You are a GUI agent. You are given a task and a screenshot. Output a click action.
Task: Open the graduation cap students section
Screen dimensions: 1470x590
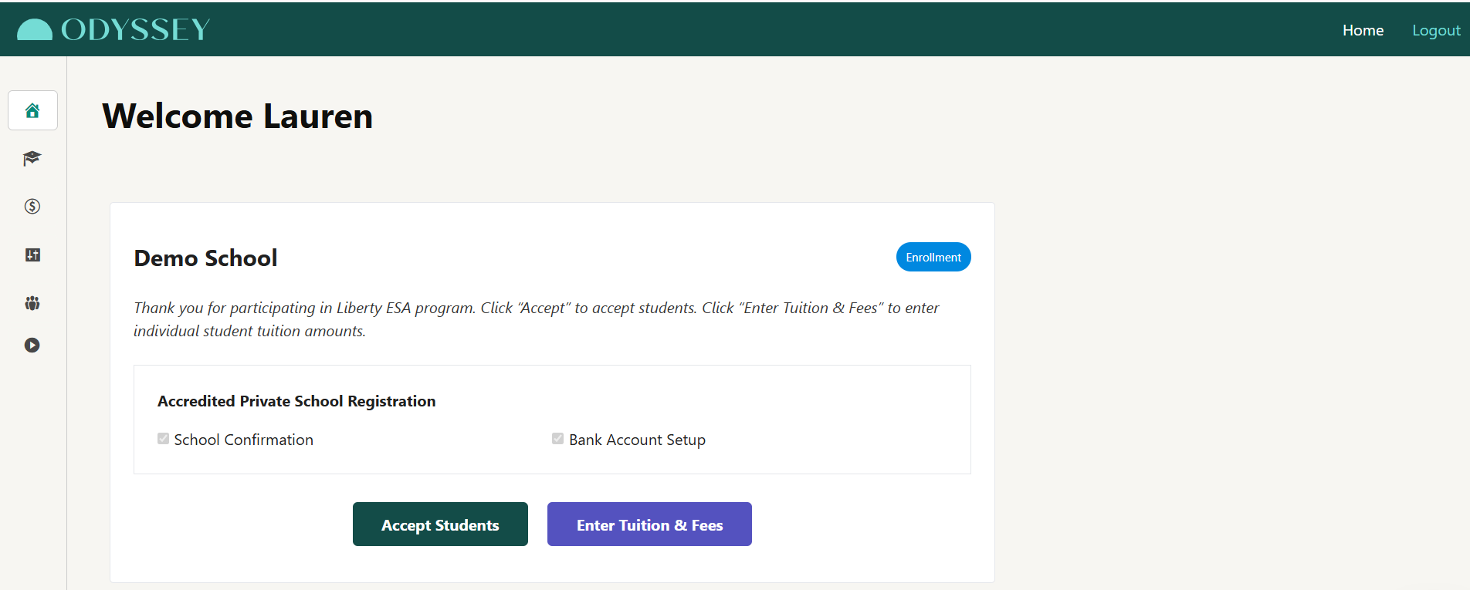coord(32,158)
